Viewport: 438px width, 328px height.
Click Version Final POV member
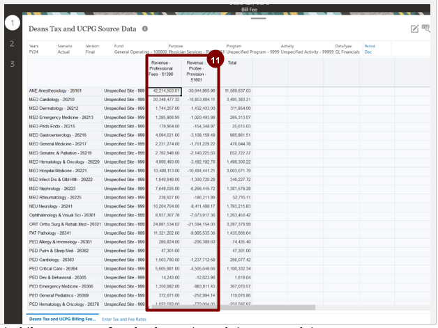click(x=90, y=52)
